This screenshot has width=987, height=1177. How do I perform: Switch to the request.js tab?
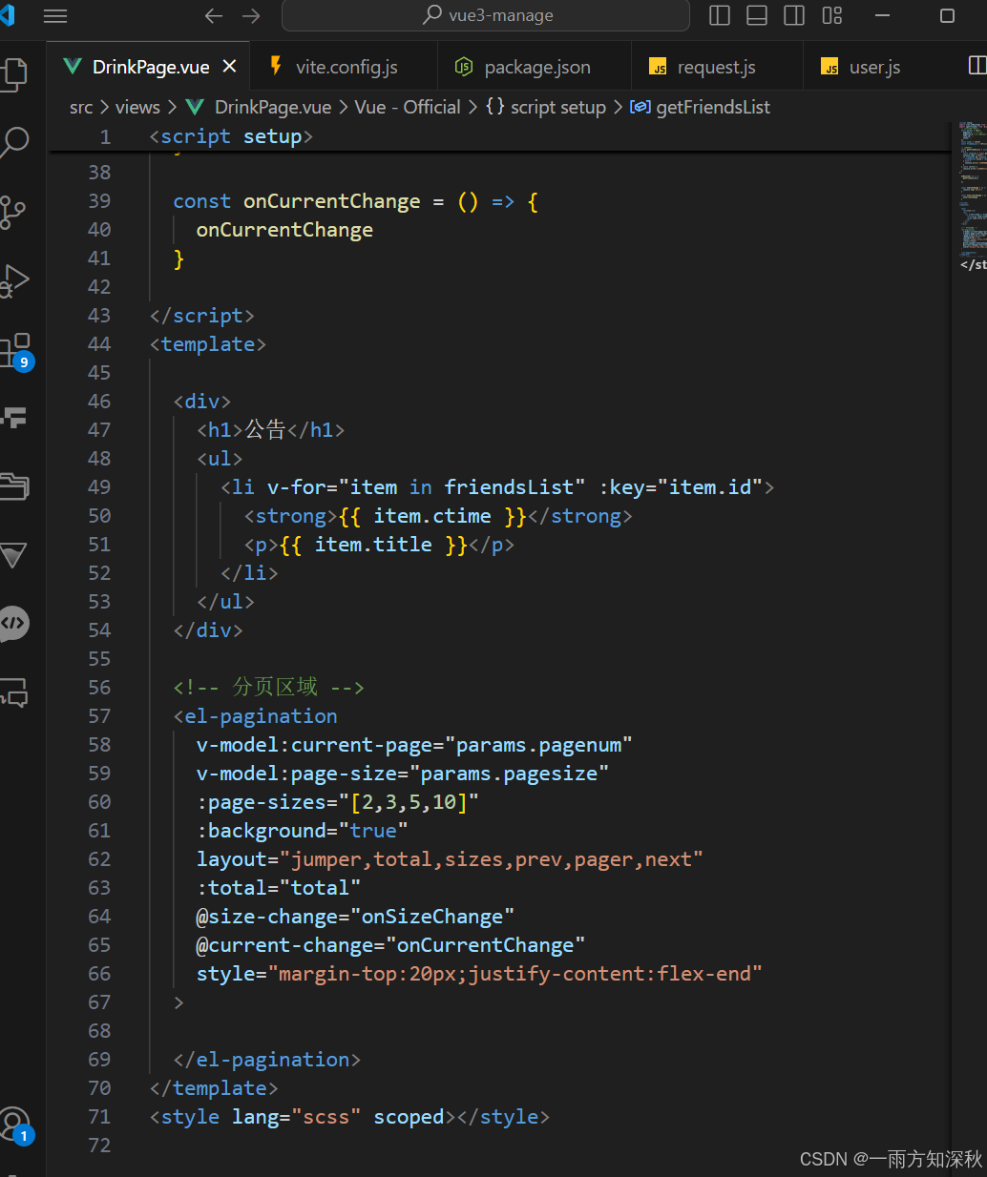tap(716, 67)
